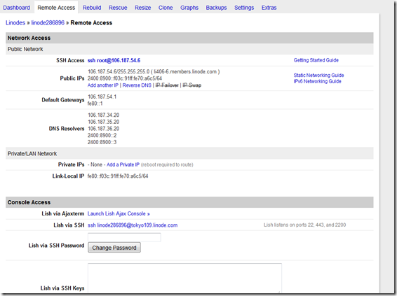Click the Private/LAN Network subheader
Viewport: 397px width, 296px height.
(189, 153)
